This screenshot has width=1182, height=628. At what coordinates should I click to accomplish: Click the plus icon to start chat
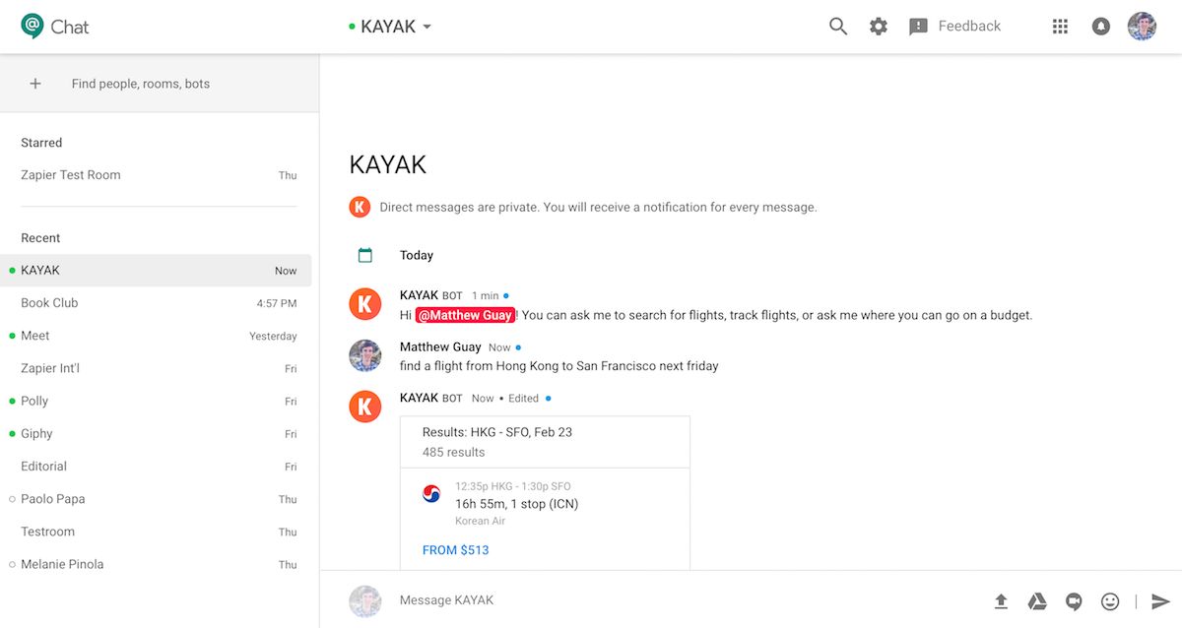coord(35,84)
